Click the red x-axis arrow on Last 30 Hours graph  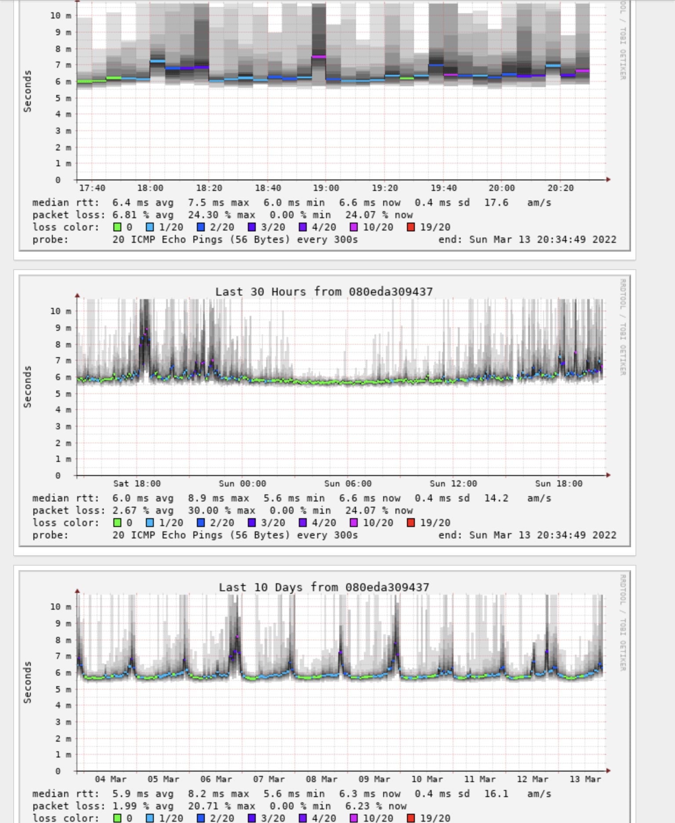[608, 475]
